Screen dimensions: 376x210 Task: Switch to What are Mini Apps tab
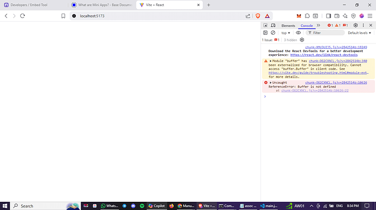(102, 5)
